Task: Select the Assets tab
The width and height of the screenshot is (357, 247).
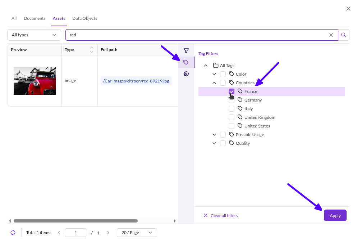Action: coord(59,18)
